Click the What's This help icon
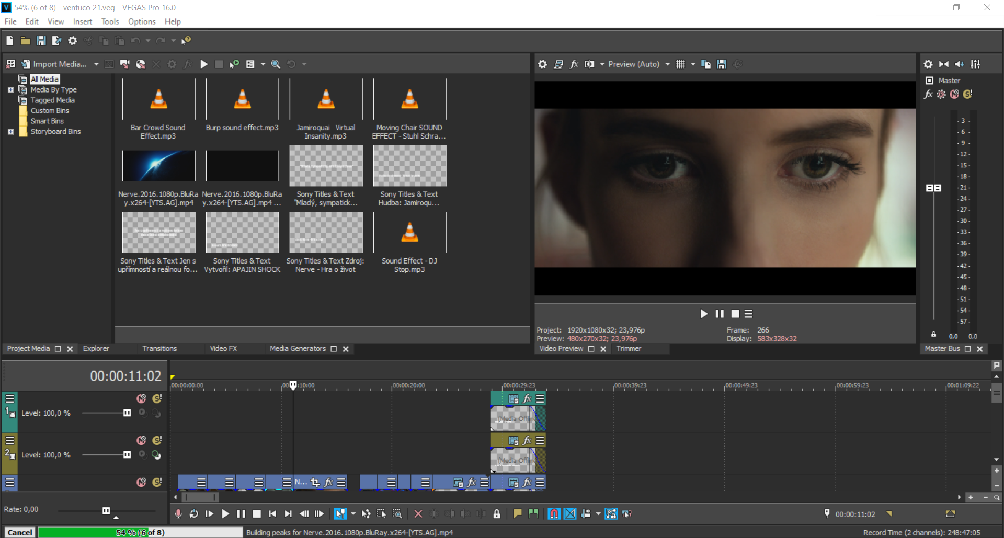Viewport: 1004px width, 538px height. click(x=186, y=41)
